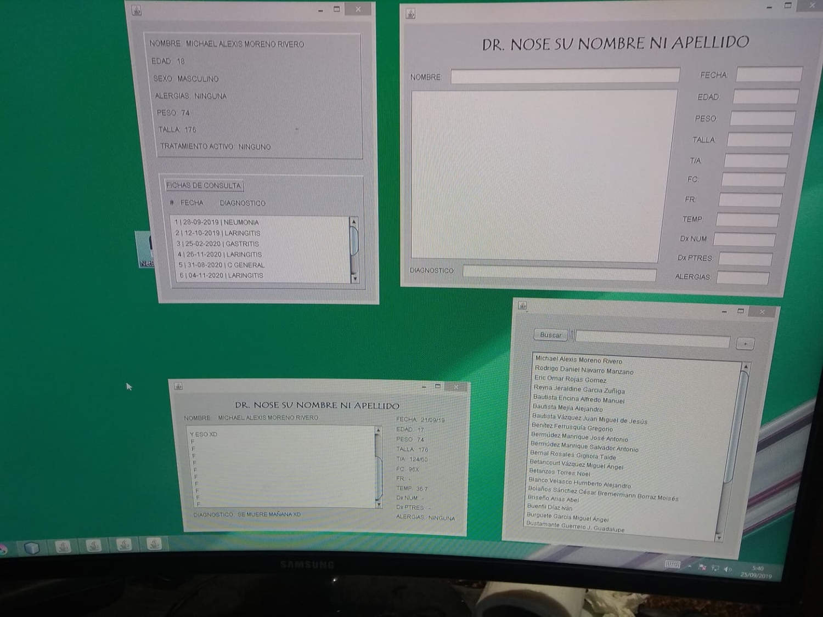823x617 pixels.
Task: Select Bautista Vázquez Juan Miguel de Jesús
Action: (589, 418)
